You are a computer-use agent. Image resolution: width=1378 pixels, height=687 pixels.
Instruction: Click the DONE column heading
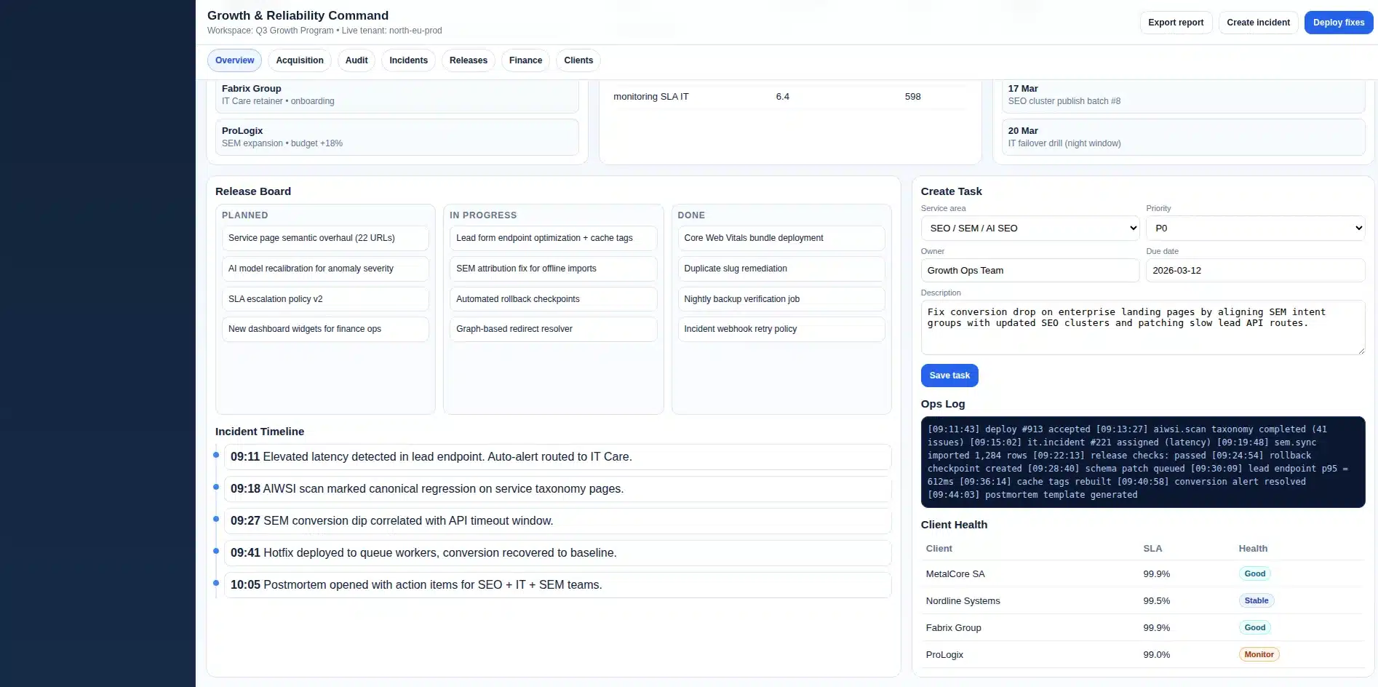pyautogui.click(x=691, y=215)
